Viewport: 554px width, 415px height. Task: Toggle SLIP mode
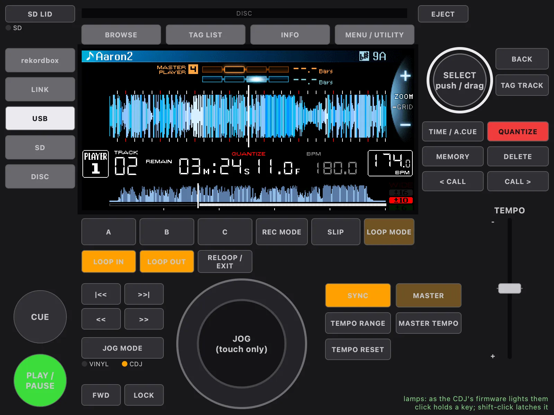coord(336,232)
